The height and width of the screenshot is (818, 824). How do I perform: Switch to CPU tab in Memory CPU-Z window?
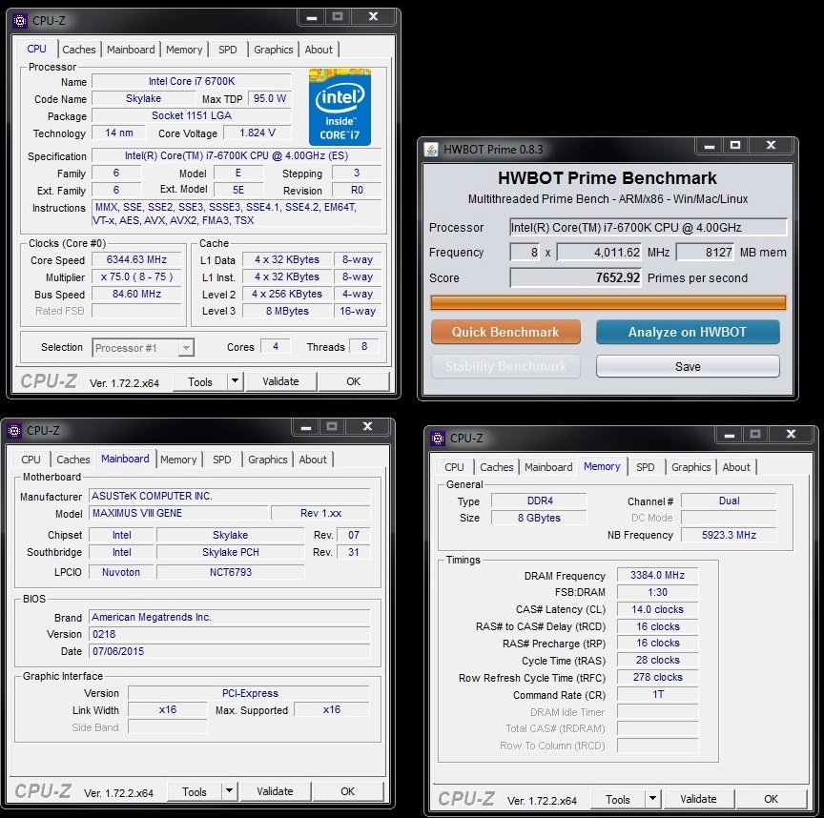[454, 467]
